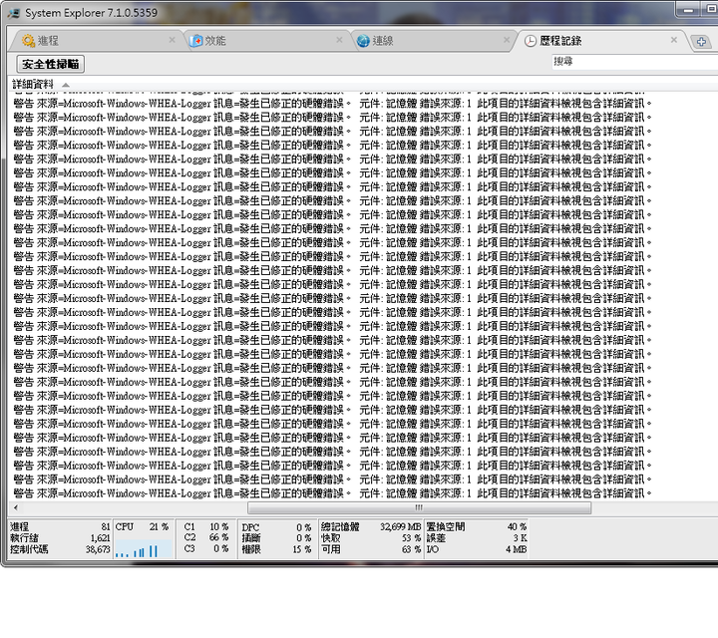The image size is (718, 638).
Task: Click the 安全性掃瞄 button
Action: (51, 64)
